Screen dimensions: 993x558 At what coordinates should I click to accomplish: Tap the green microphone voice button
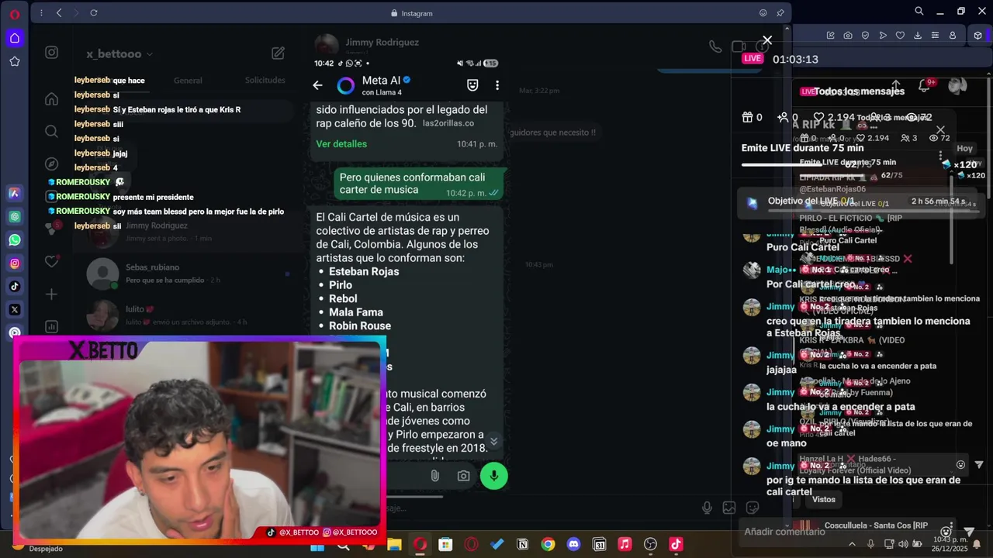(494, 476)
